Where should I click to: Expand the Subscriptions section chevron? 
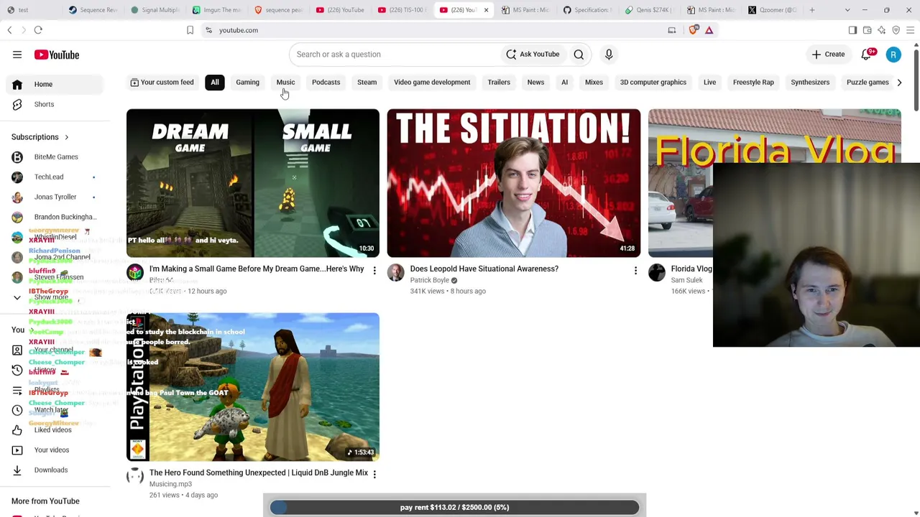pos(66,137)
